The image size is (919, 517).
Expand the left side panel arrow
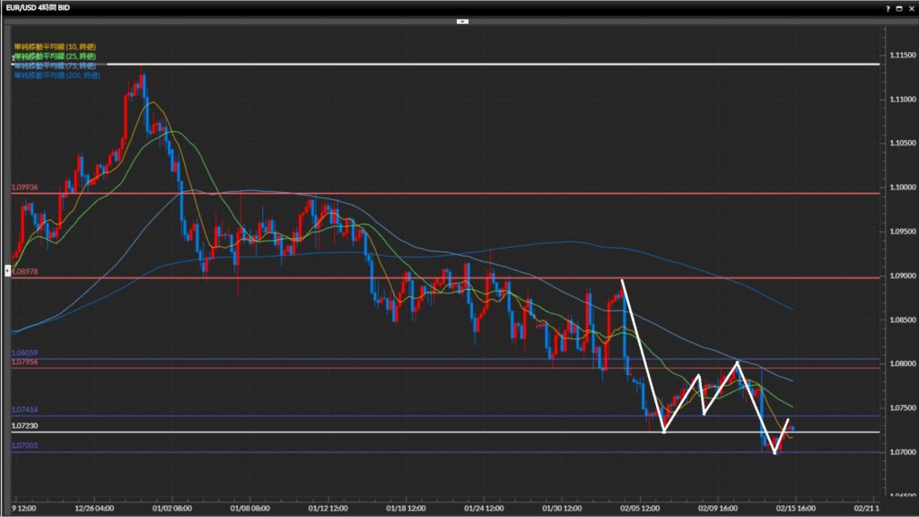click(10, 269)
